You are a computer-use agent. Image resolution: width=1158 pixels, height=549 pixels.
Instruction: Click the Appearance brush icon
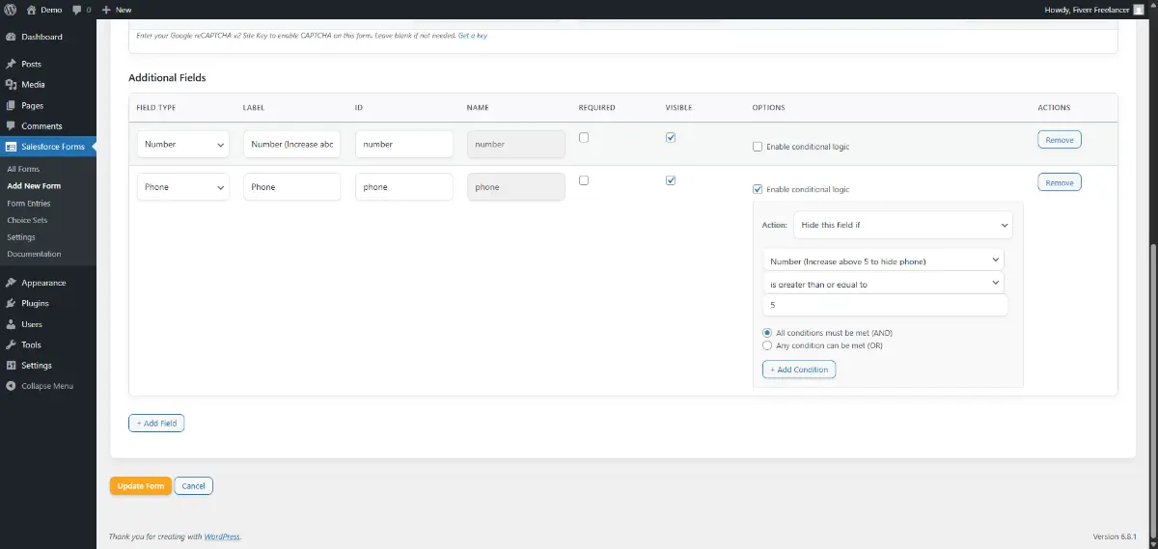pos(11,283)
